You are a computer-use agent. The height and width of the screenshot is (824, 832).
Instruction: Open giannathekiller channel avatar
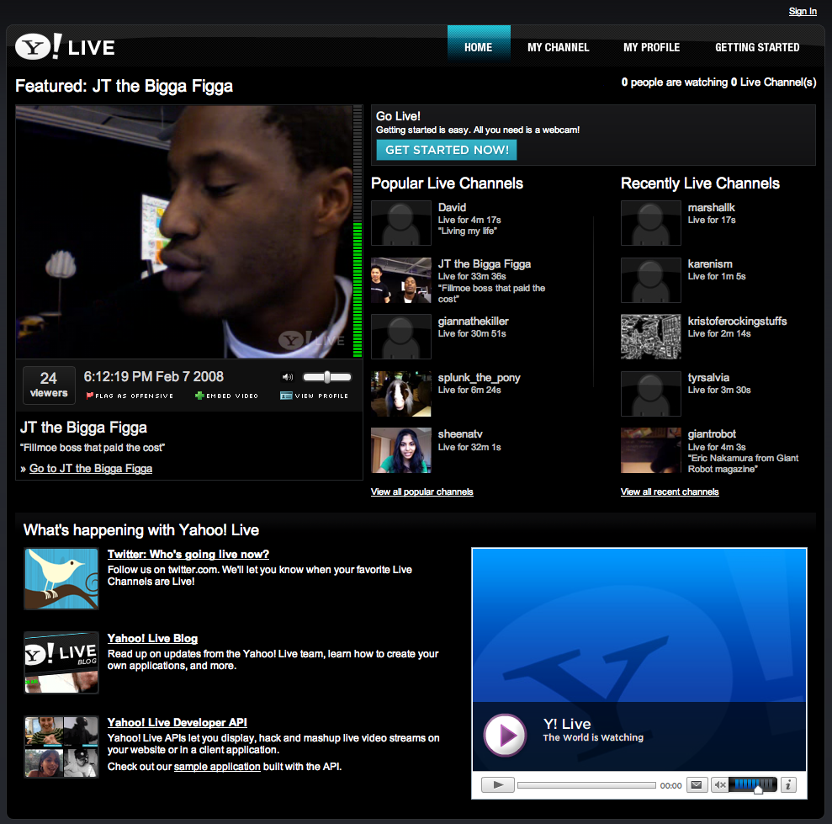[401, 337]
